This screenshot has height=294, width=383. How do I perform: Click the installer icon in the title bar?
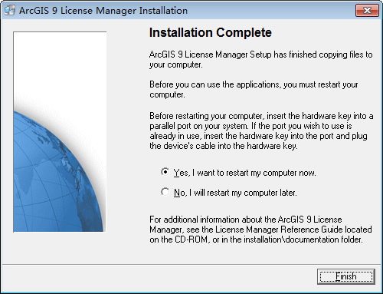[10, 10]
